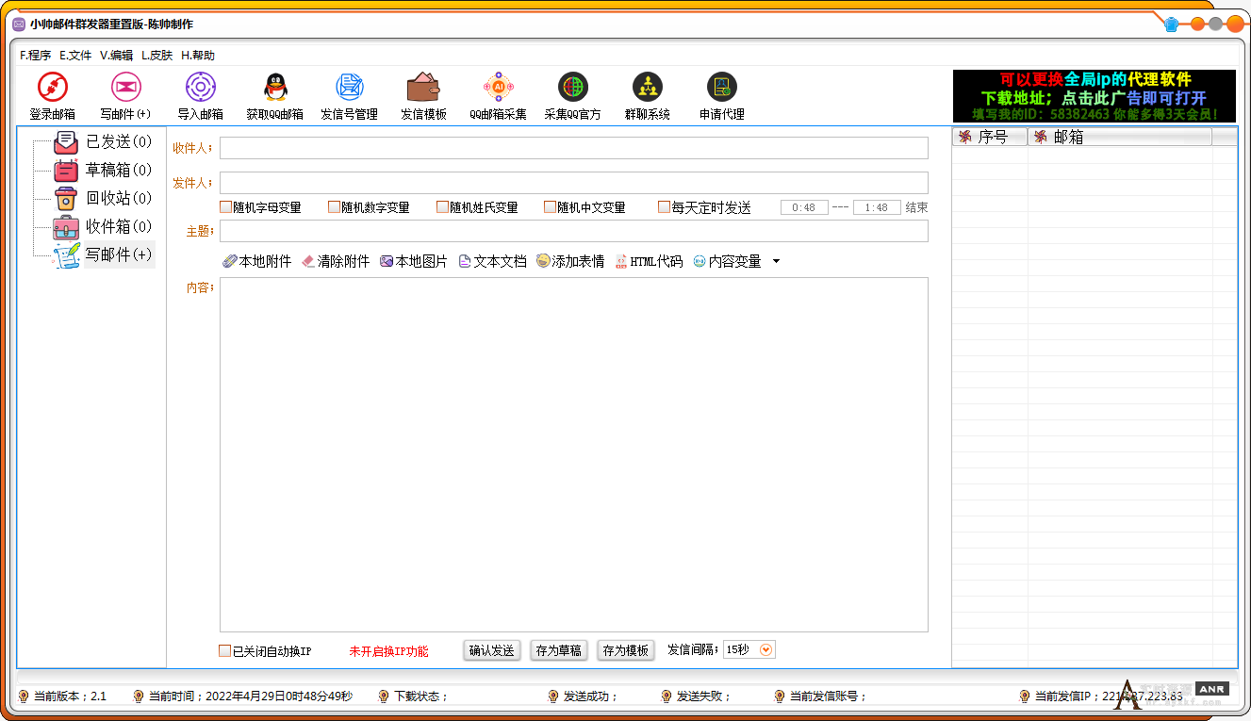
Task: Open 收件箱(0) inbox folder
Action: (x=118, y=226)
